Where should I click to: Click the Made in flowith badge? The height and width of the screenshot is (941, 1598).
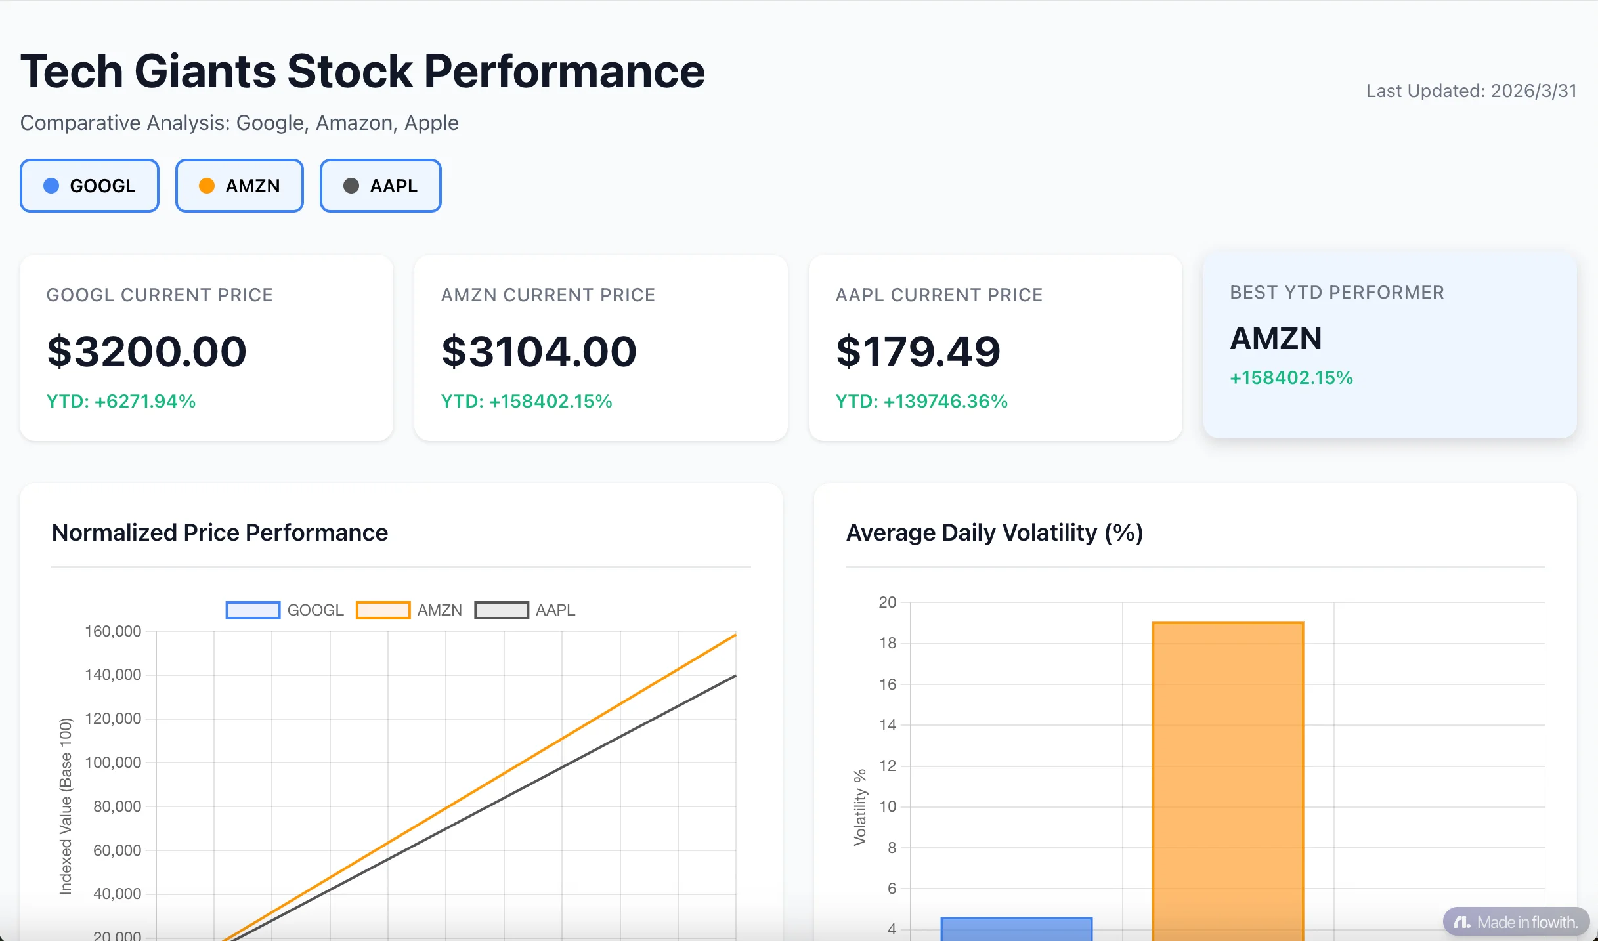[1516, 922]
